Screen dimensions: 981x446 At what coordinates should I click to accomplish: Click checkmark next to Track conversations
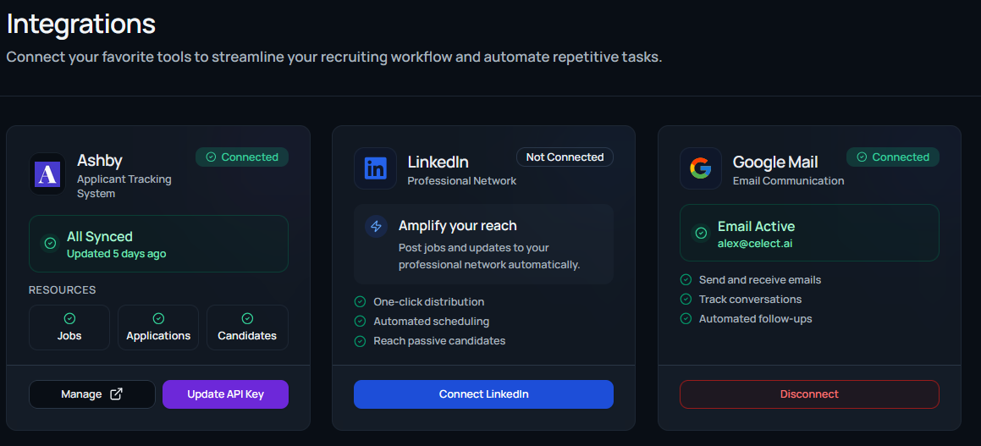tap(685, 300)
